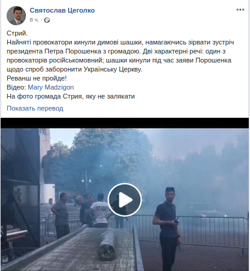Screen dimensions: 250x271
Task: Open the author name Святослав Цеголко
Action: [62, 10]
